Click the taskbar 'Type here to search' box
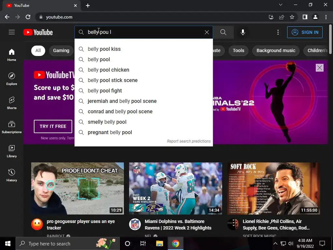The width and height of the screenshot is (333, 250). (68, 243)
